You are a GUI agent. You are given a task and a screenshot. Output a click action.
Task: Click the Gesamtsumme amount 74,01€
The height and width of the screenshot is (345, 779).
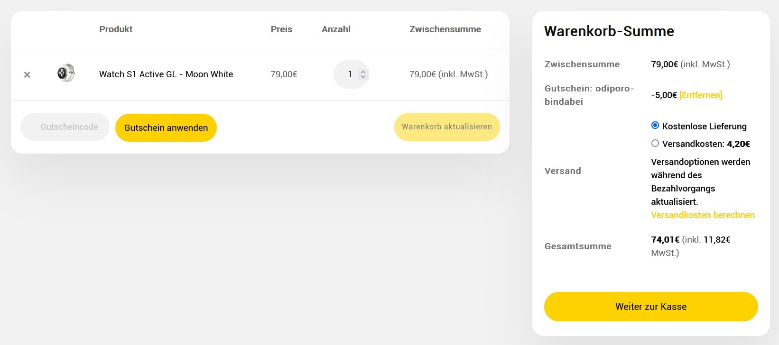665,240
